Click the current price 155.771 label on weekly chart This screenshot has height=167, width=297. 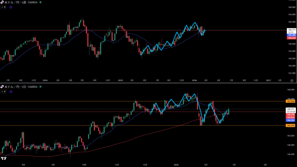(291, 30)
